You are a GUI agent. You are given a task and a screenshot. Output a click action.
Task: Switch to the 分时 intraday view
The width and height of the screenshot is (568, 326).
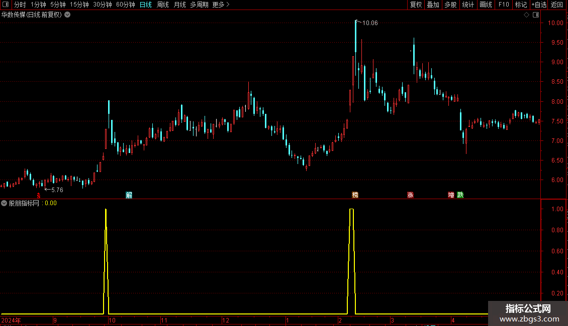click(20, 5)
